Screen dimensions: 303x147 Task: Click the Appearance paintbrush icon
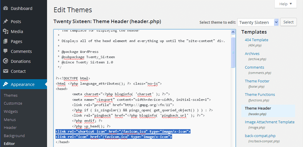[x=6, y=84]
